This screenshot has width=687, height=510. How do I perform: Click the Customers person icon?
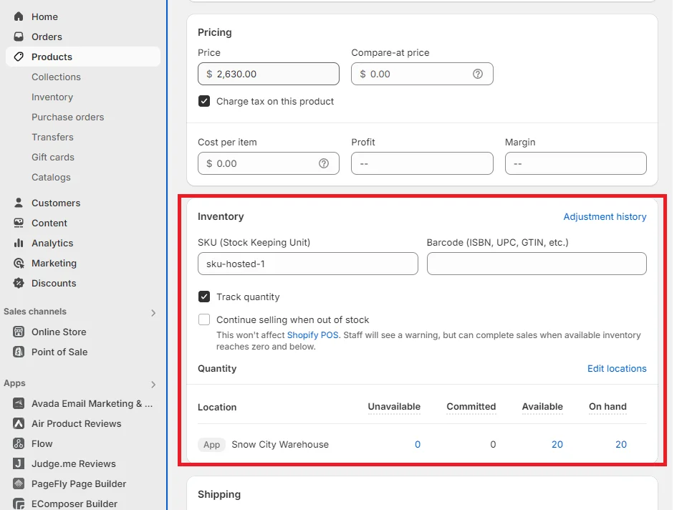pos(19,203)
